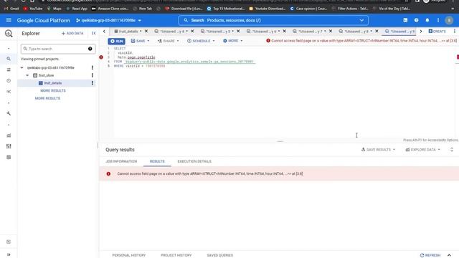Screen dimensions: 459x258
Task: Focus the Products, resources, docs search bar
Action: click(x=273, y=21)
